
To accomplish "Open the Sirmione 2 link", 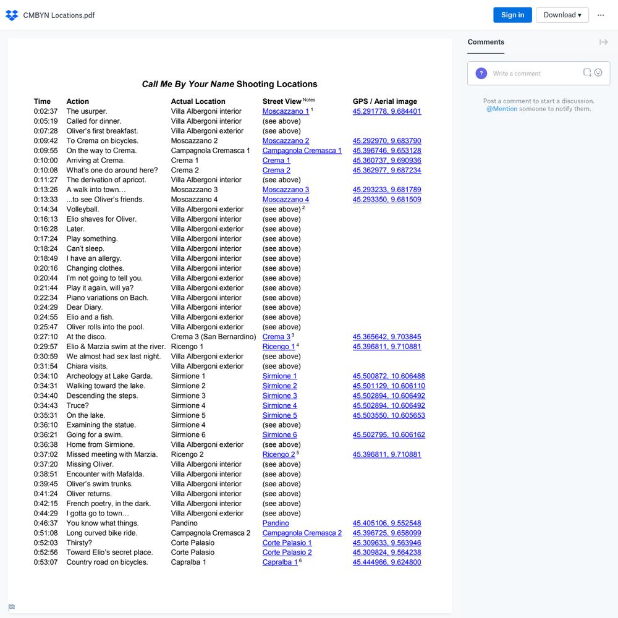I will tap(279, 386).
